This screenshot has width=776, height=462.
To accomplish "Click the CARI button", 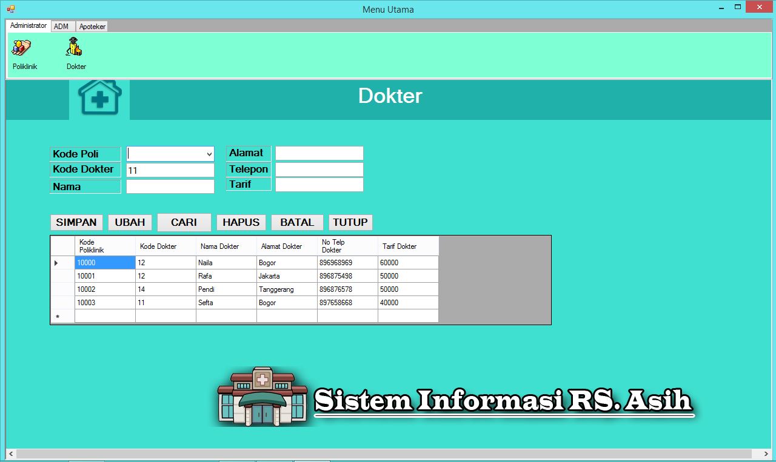I will coord(184,222).
